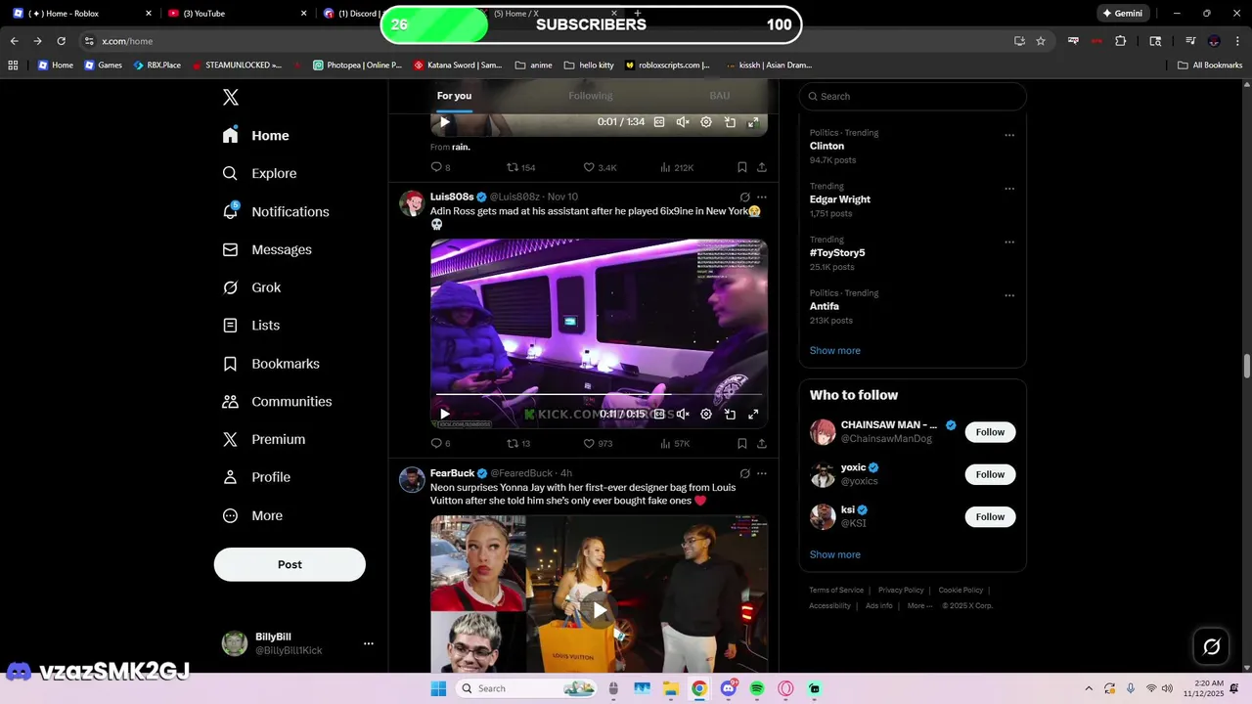Open Premium from the sidebar
Screen dimensions: 1252x704
tap(263, 440)
